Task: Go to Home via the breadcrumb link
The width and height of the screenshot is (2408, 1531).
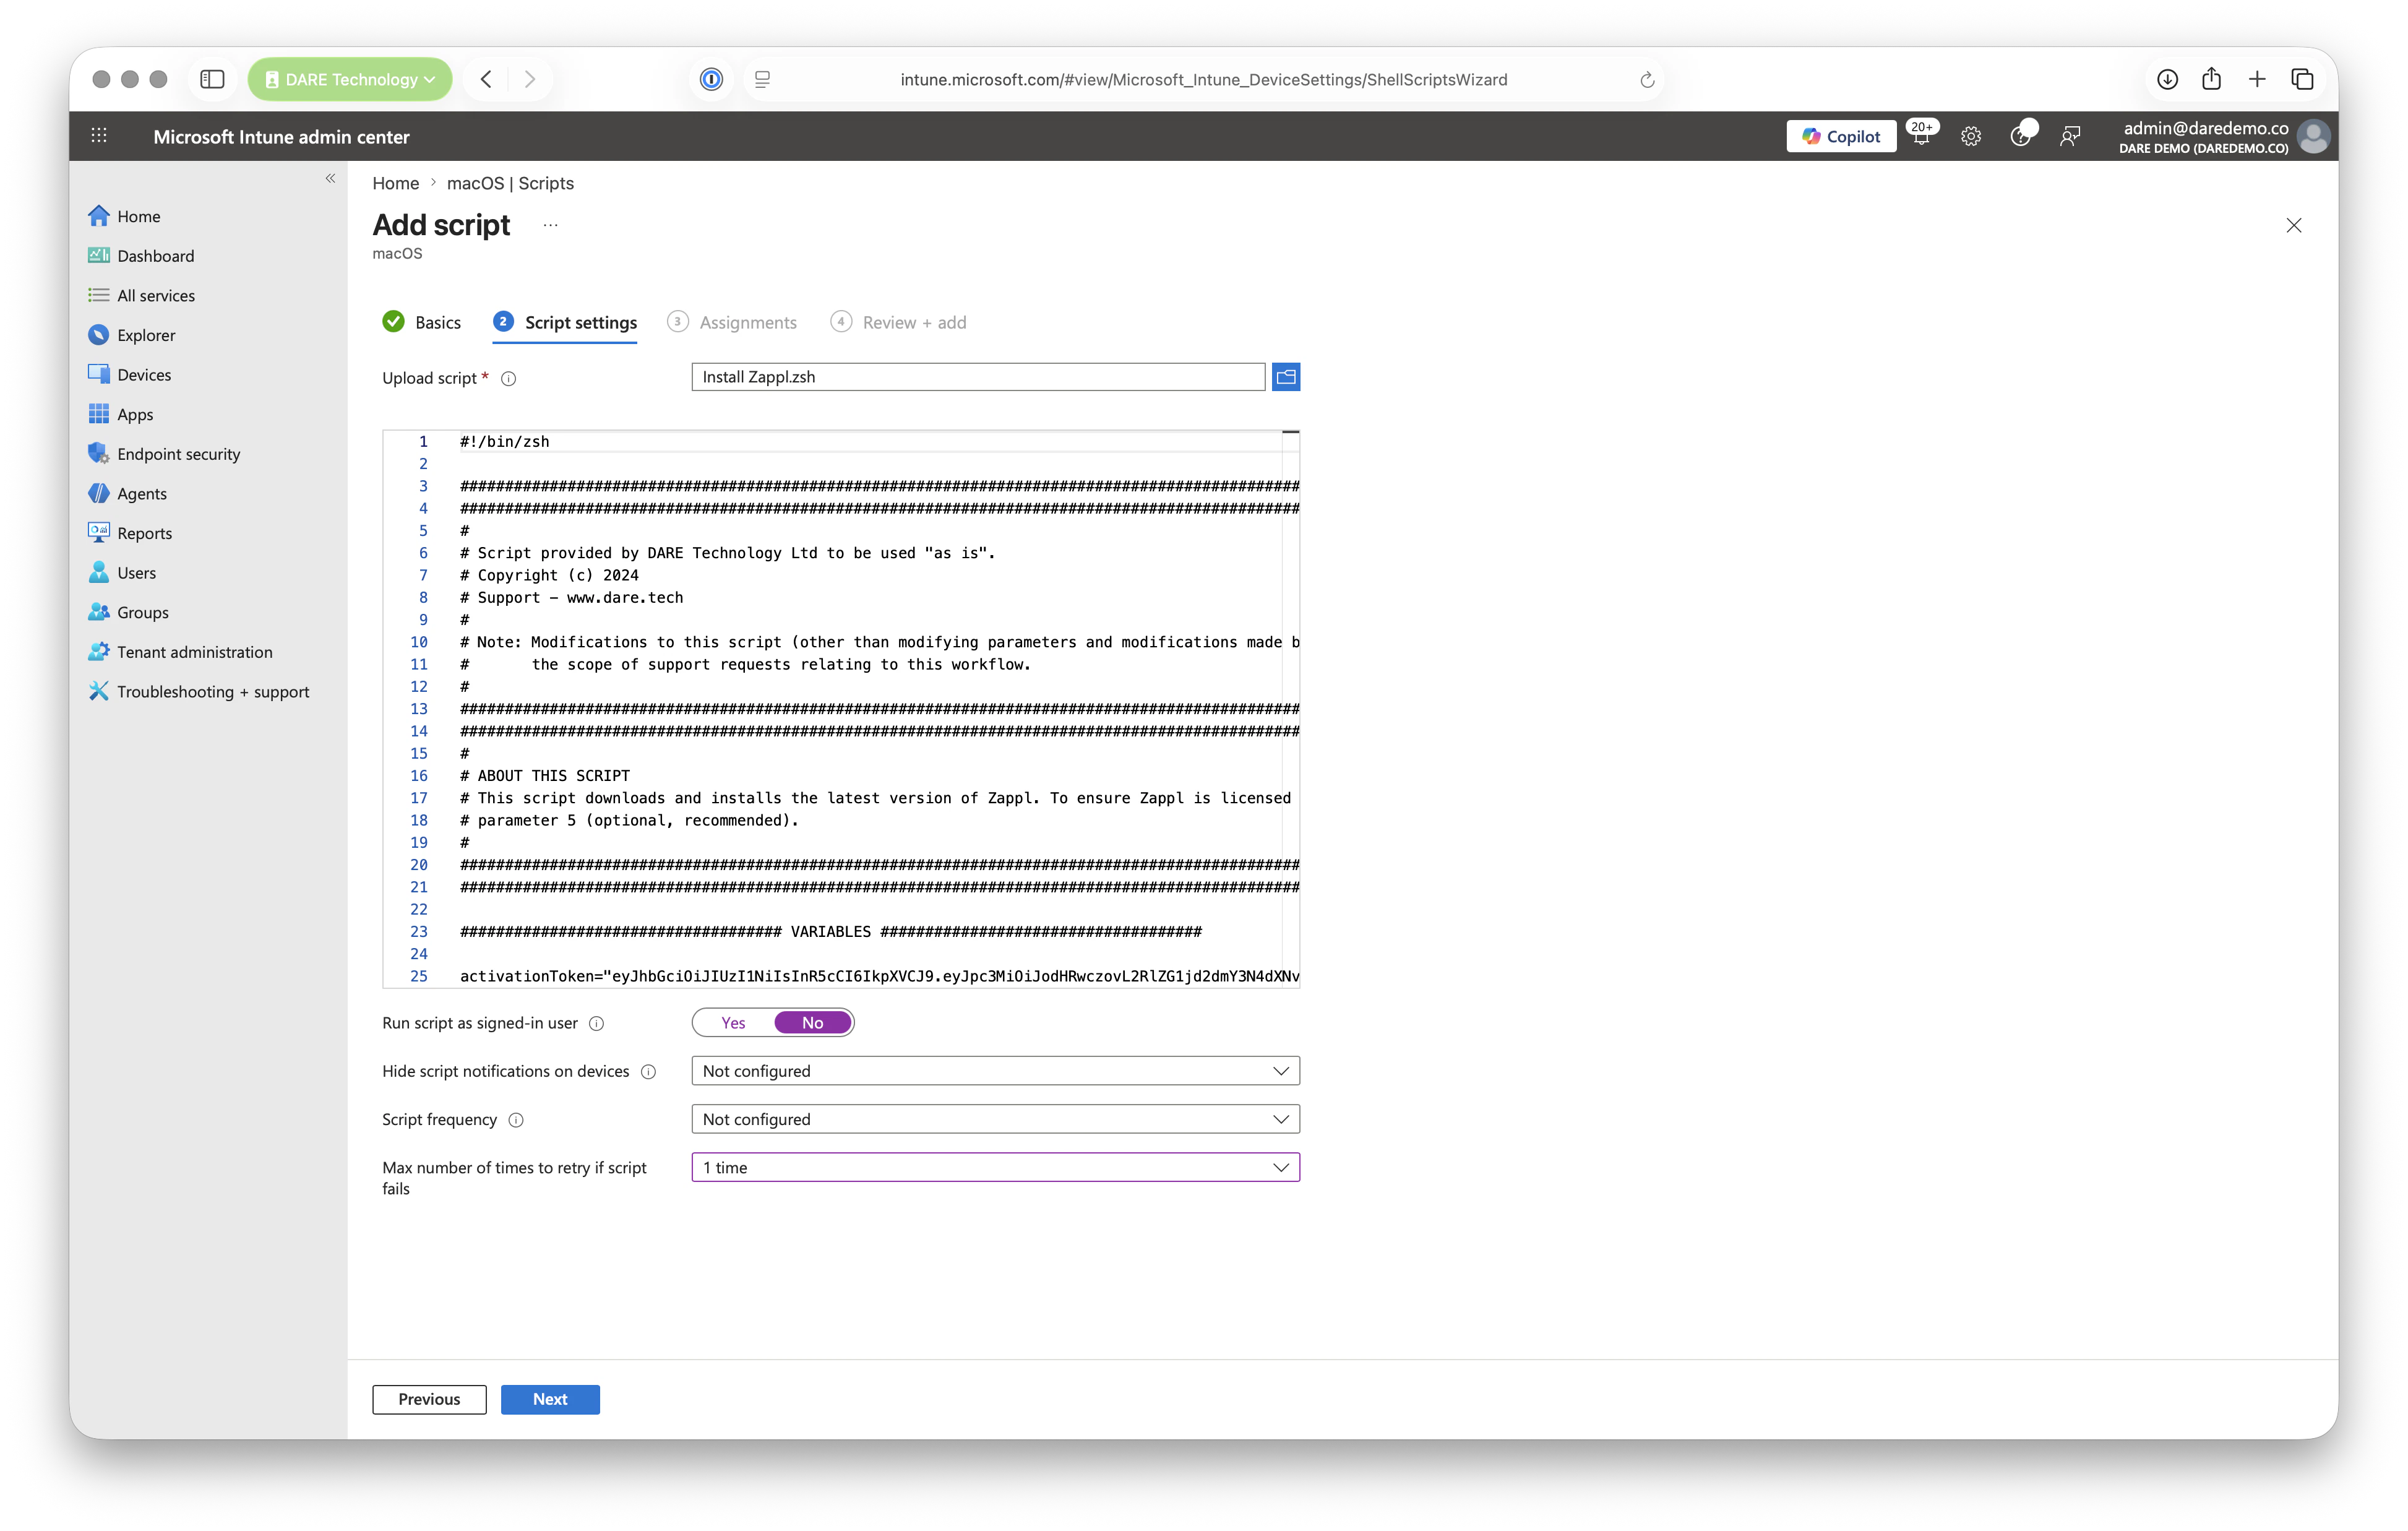Action: (396, 183)
